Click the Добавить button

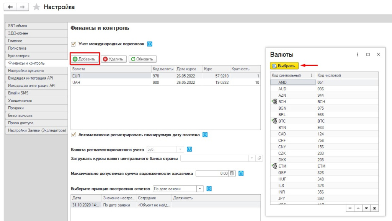coord(85,59)
